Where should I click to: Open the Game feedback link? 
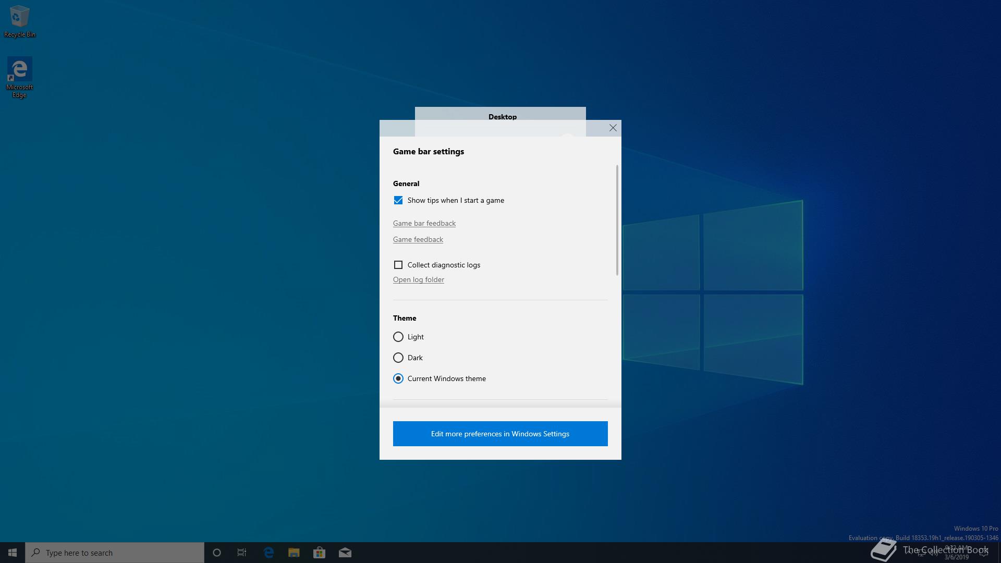pyautogui.click(x=418, y=239)
